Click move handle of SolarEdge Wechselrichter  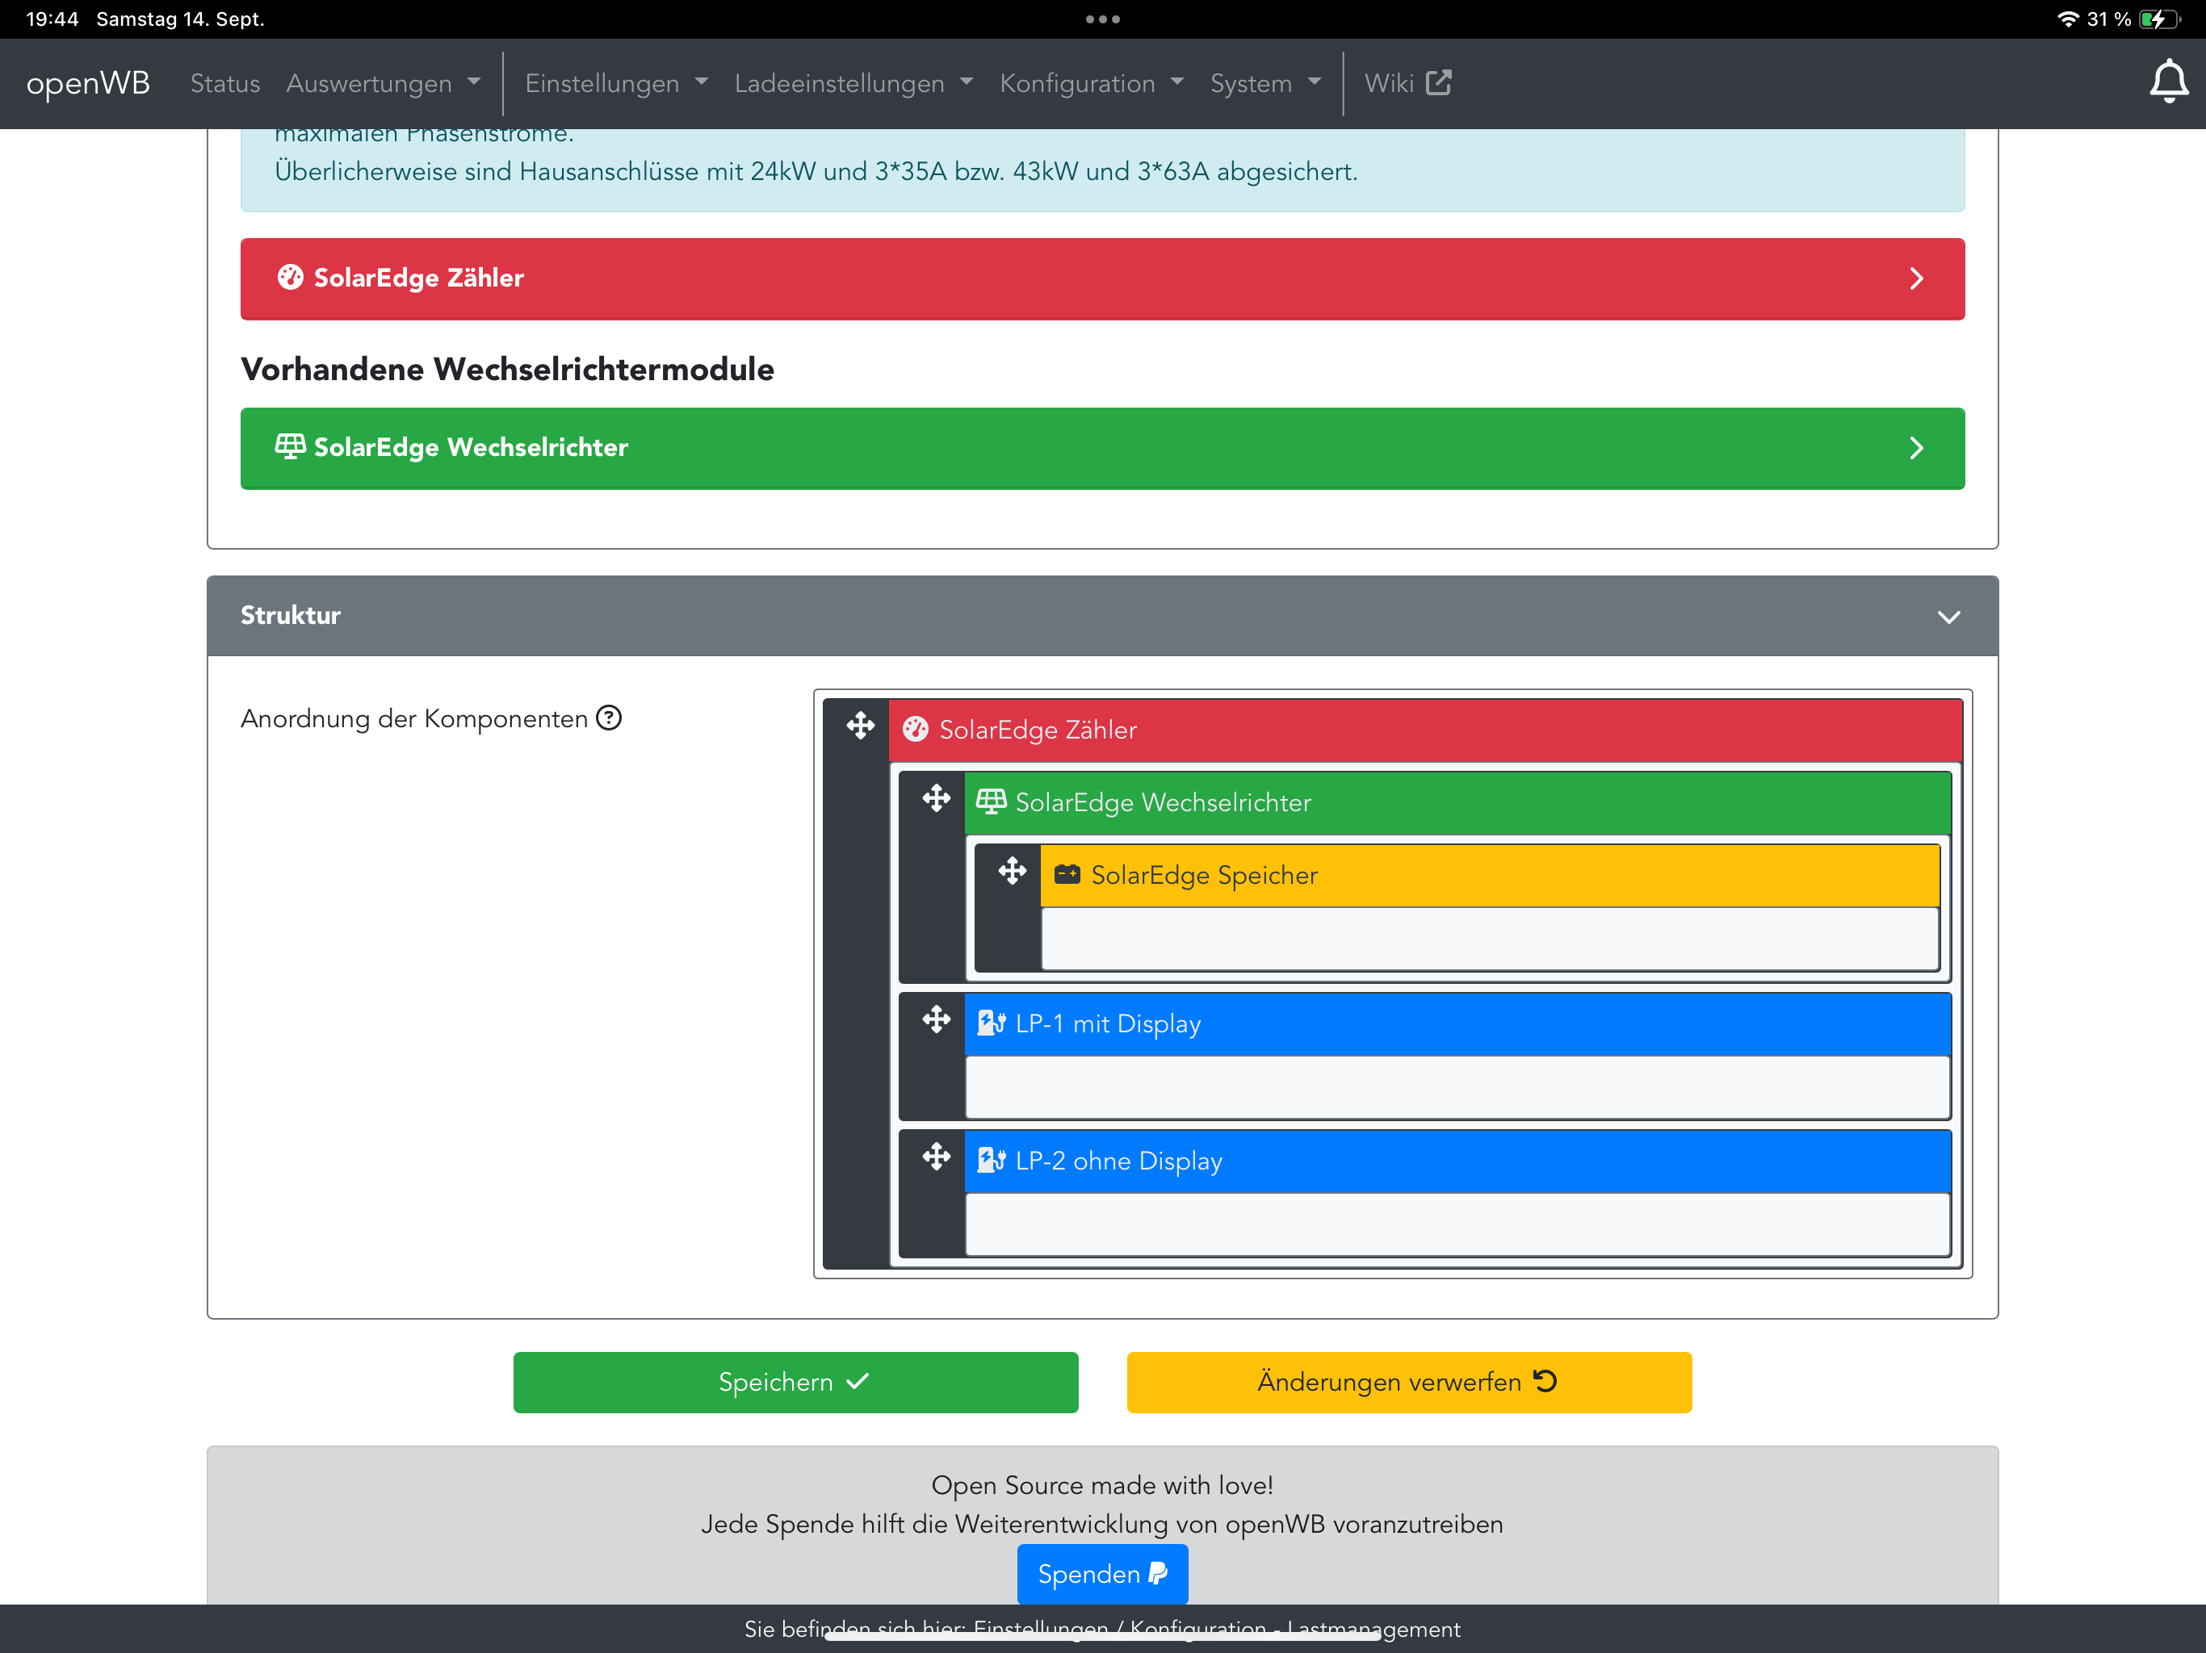pyautogui.click(x=936, y=798)
